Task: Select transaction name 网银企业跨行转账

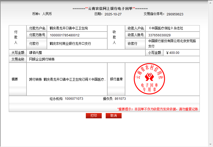Action: [42, 59]
